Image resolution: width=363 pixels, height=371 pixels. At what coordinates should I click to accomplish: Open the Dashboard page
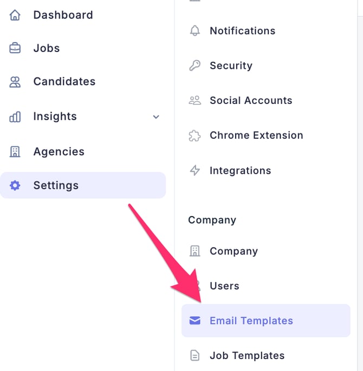click(x=63, y=15)
